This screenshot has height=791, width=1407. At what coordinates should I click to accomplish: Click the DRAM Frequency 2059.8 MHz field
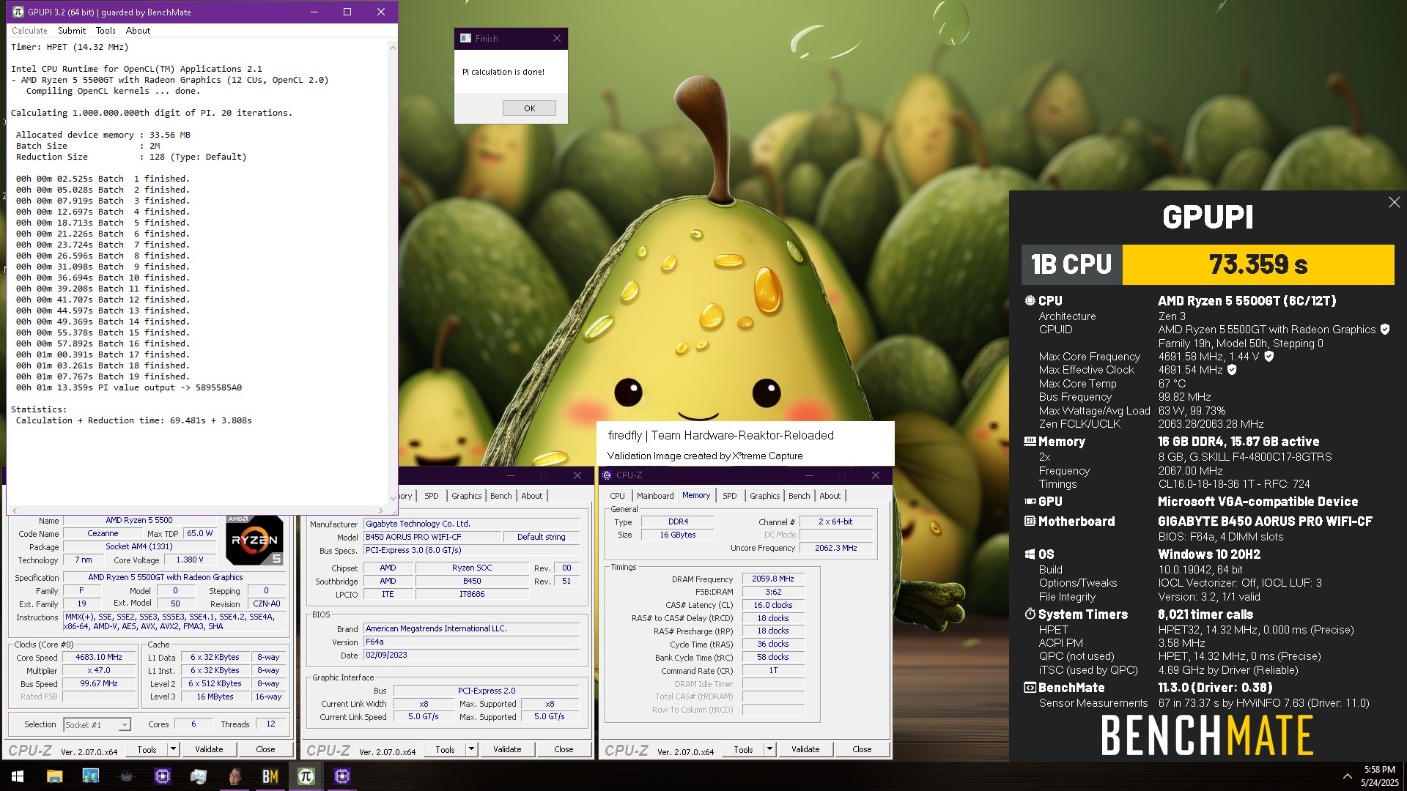(x=773, y=579)
